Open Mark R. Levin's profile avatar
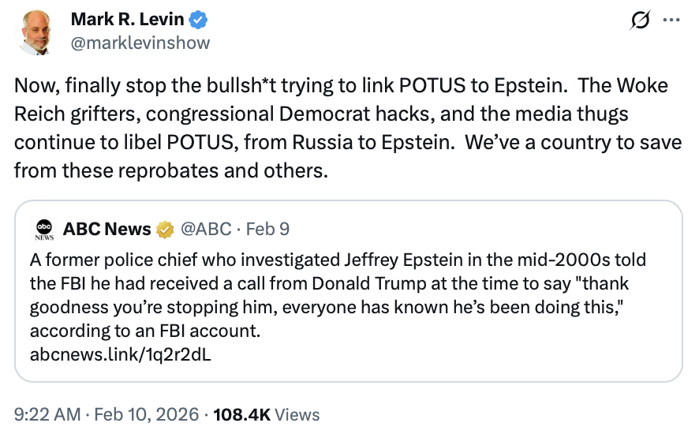 click(x=36, y=31)
